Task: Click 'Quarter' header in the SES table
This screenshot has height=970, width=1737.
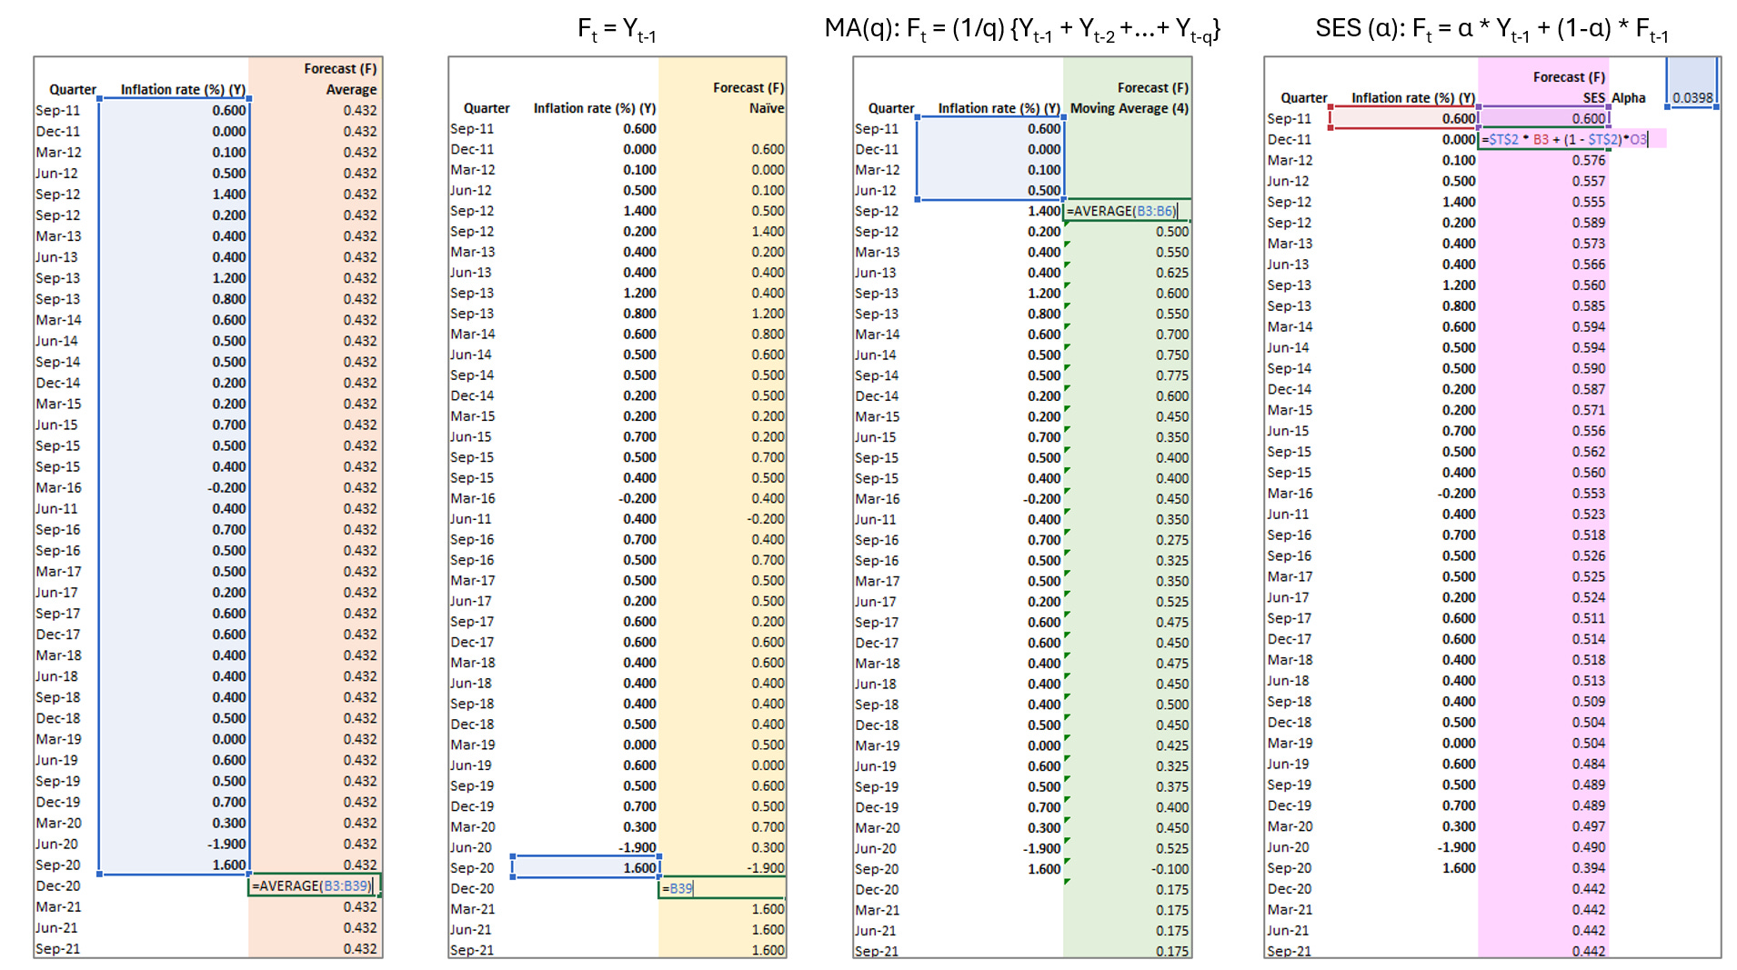Action: tap(1303, 97)
